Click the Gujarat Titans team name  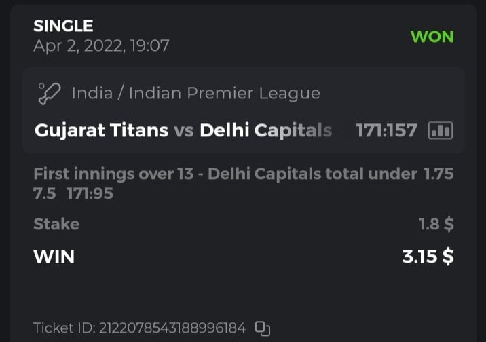click(101, 130)
